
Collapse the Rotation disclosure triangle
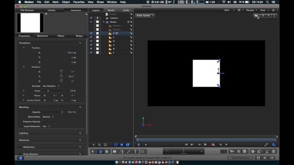tap(23, 67)
